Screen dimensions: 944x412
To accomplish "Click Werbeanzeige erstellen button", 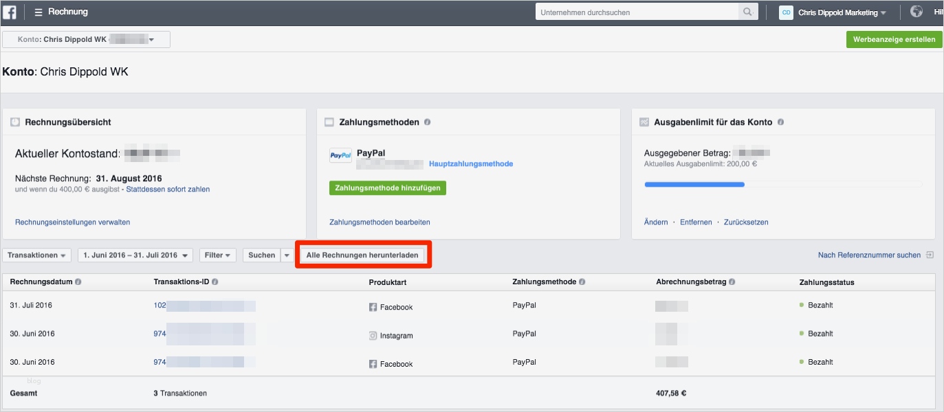I will tap(894, 40).
